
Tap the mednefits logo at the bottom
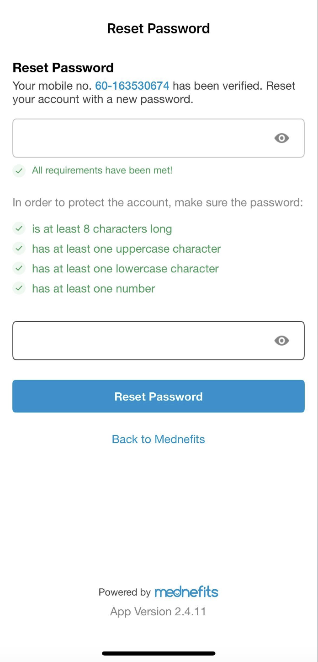pos(186,591)
